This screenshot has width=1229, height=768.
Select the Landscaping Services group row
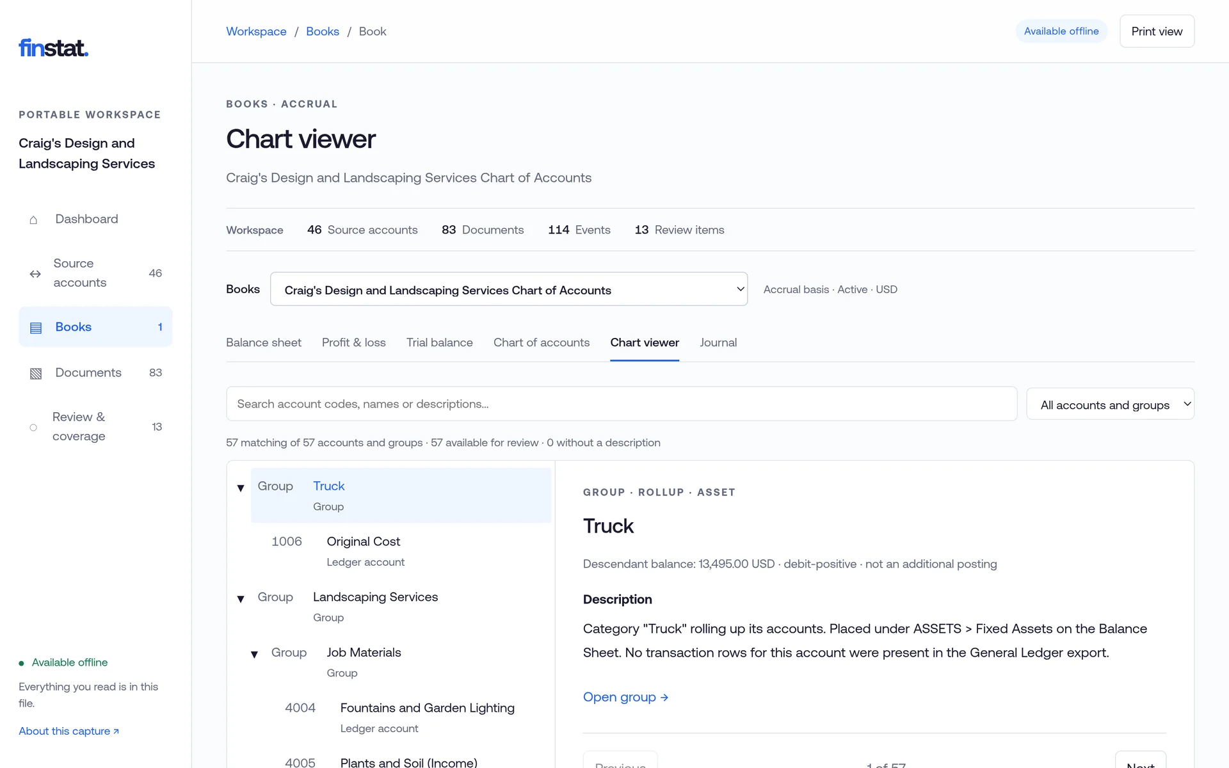tap(401, 606)
